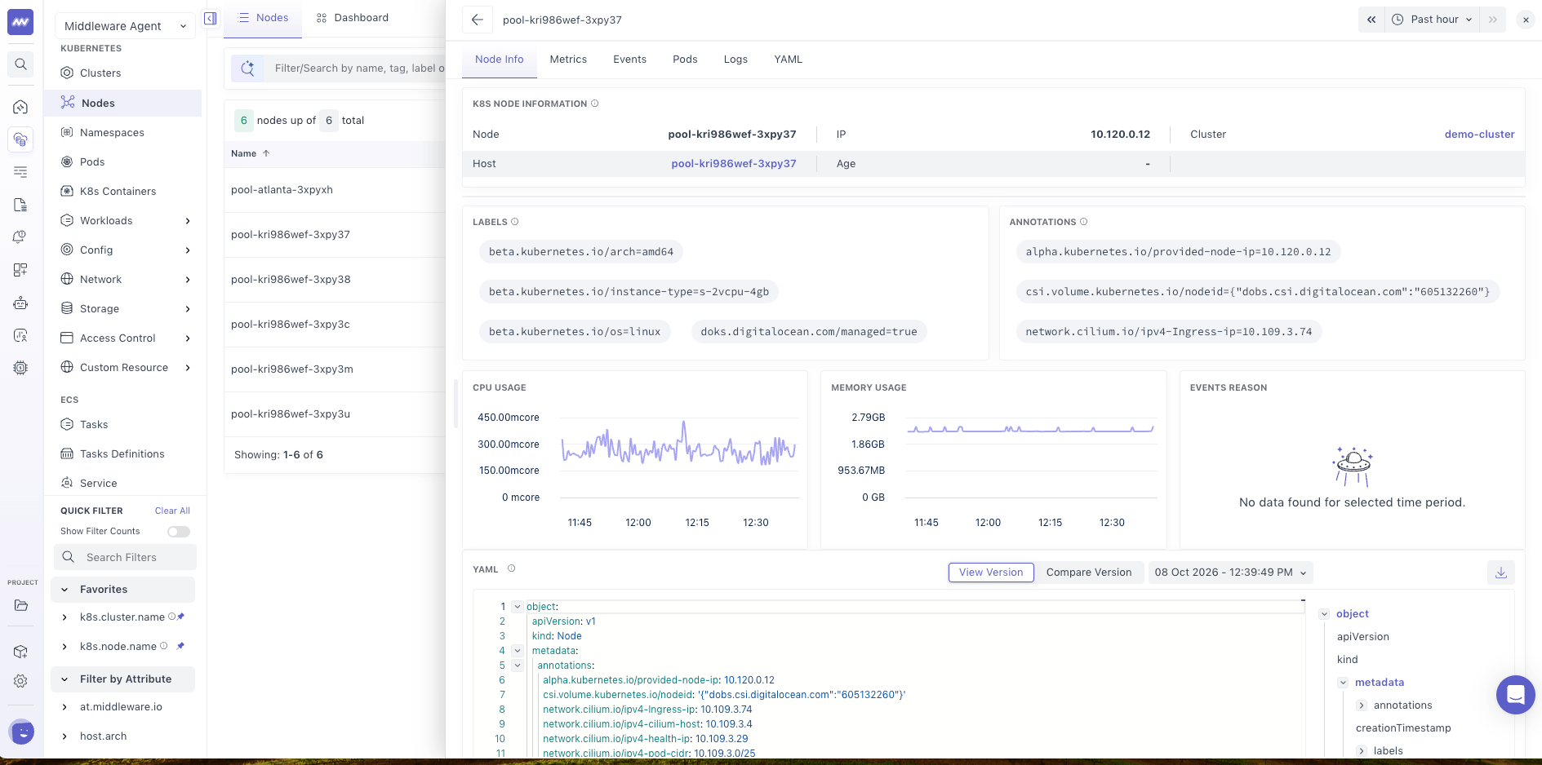Open the host link pool-kri986wef-3xpy37

tap(733, 164)
